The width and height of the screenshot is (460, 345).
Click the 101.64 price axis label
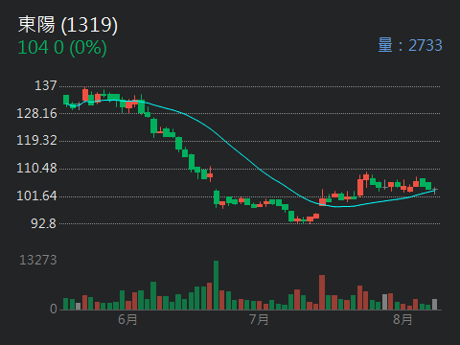point(36,195)
